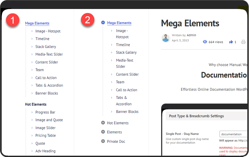The image size is (249, 157).
Task: Click the Single Post slug name field
Action: coord(234,134)
